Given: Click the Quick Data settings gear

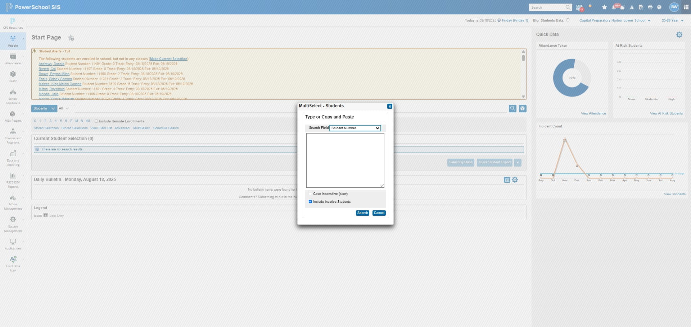Looking at the screenshot, I should (679, 34).
